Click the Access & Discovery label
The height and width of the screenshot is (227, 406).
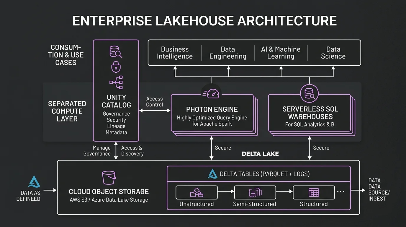[132, 151]
